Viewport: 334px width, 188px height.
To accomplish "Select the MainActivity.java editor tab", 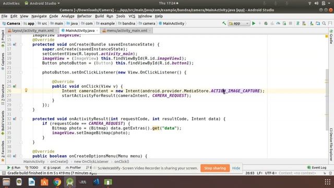I will (x=80, y=30).
